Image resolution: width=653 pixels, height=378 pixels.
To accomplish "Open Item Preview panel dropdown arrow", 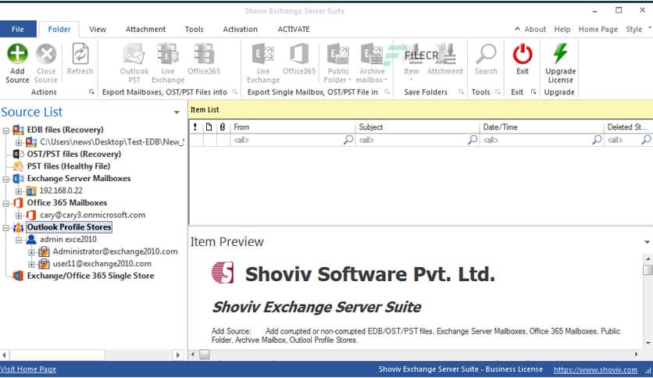I will pos(647,242).
